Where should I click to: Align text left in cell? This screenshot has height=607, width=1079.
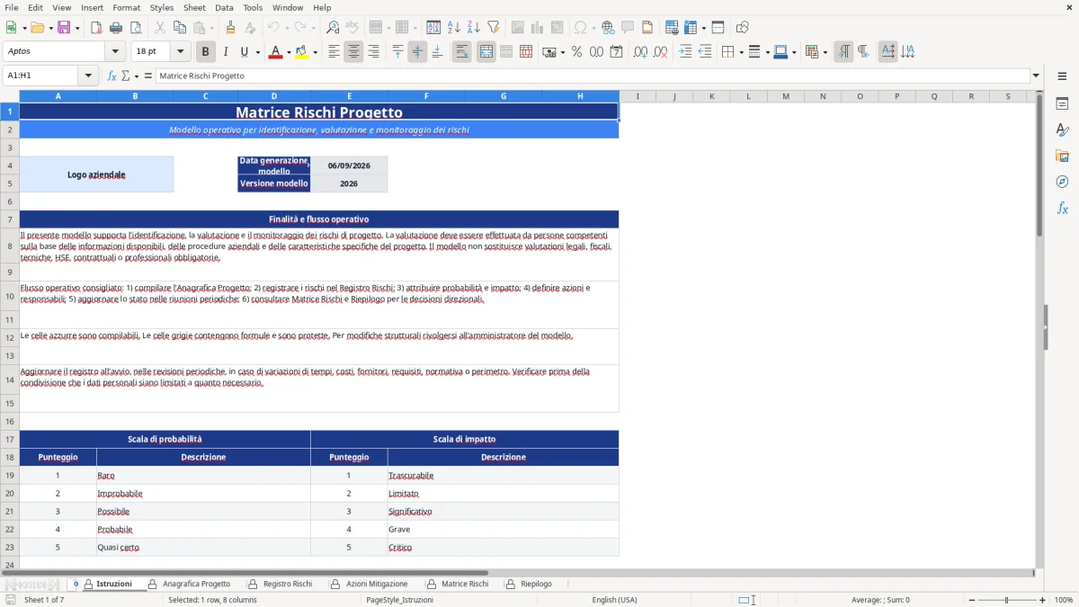point(334,52)
